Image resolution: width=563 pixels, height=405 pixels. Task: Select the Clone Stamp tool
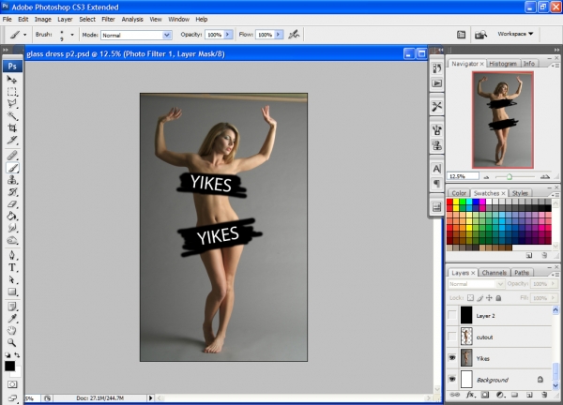pyautogui.click(x=12, y=180)
